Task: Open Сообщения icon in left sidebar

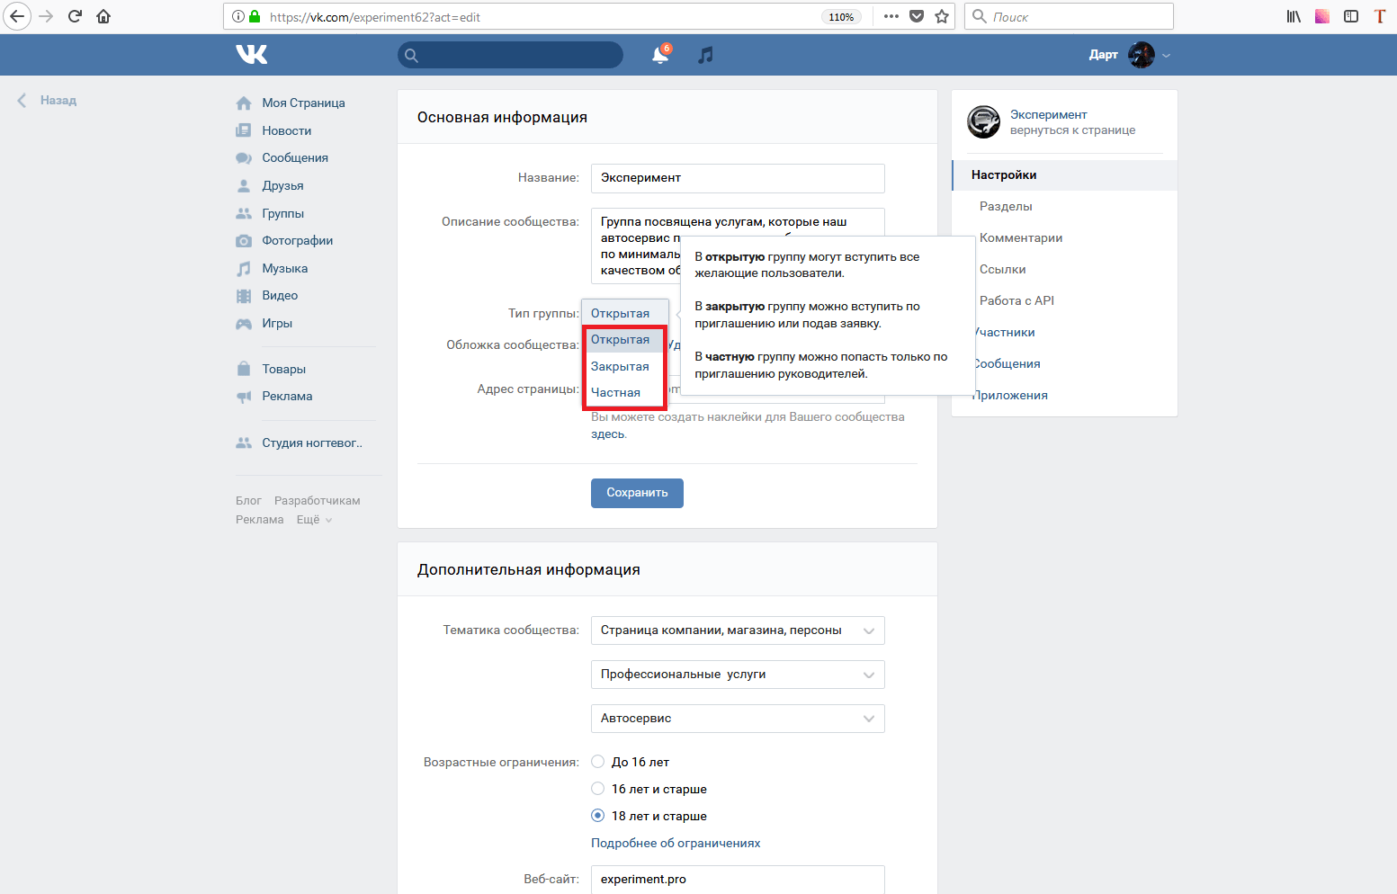Action: [x=244, y=158]
